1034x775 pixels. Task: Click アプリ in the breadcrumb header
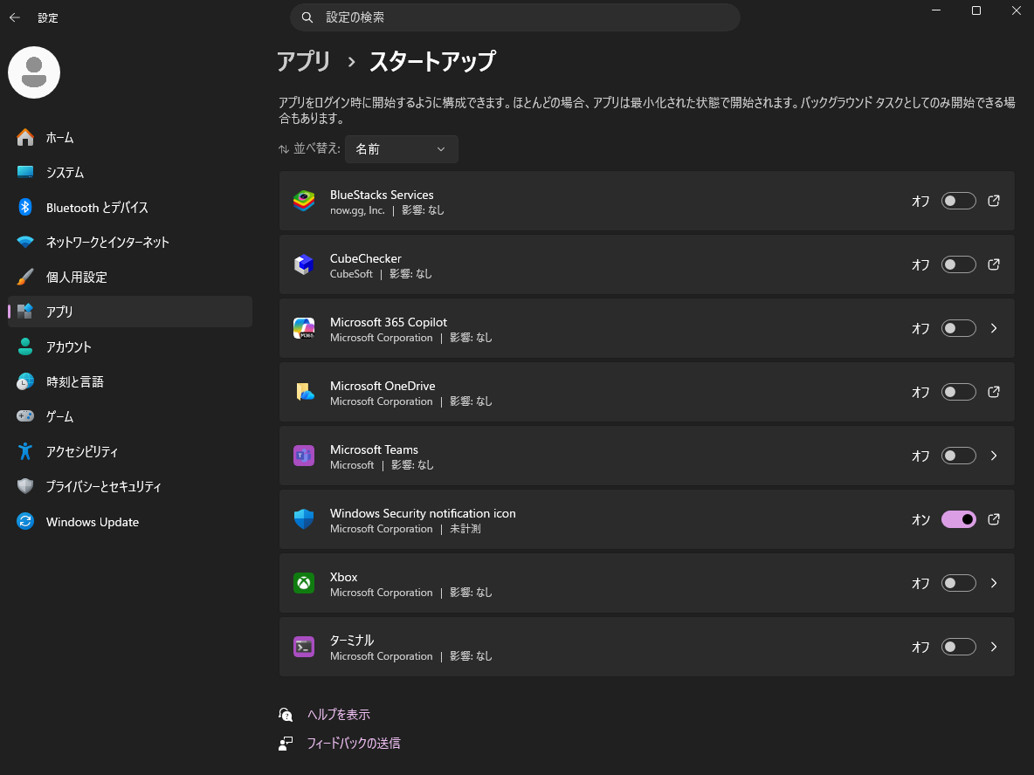[x=304, y=62]
